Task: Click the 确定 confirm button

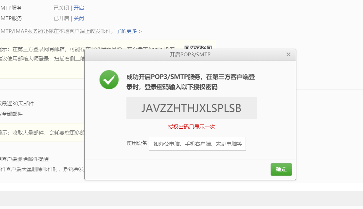Action: pyautogui.click(x=281, y=169)
